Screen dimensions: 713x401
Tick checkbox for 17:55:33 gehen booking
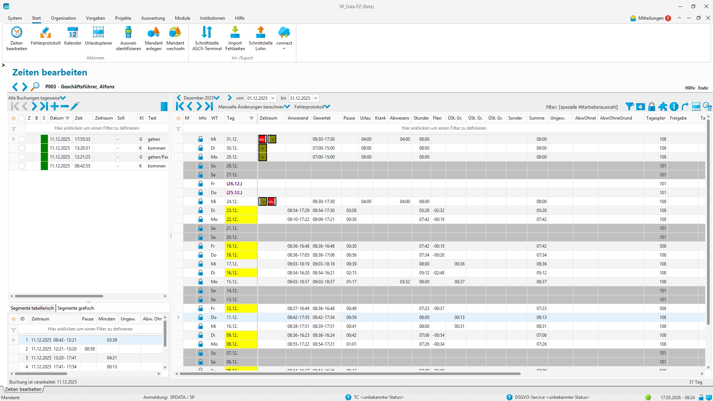[x=22, y=139]
